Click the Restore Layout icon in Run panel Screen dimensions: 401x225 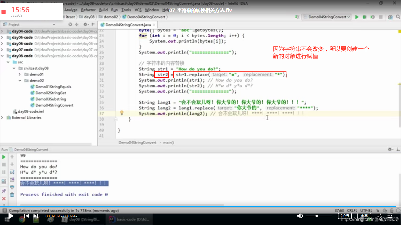coord(4,182)
